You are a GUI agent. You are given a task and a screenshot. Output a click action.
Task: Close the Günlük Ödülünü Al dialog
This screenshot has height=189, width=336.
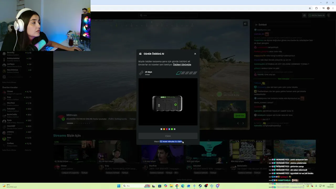(x=195, y=54)
